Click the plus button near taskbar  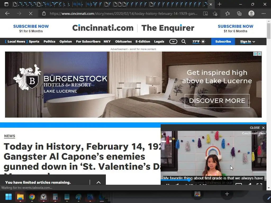(227, 194)
